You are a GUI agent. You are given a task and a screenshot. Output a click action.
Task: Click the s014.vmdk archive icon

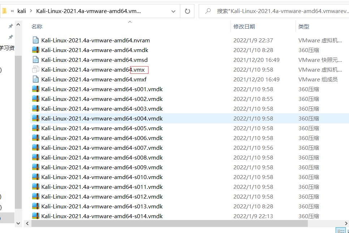coord(36,216)
